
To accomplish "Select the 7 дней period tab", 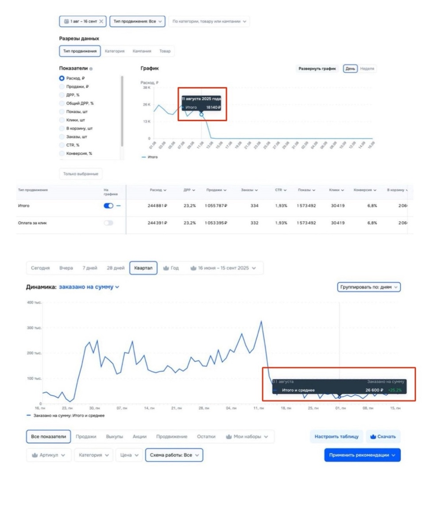I will point(90,268).
